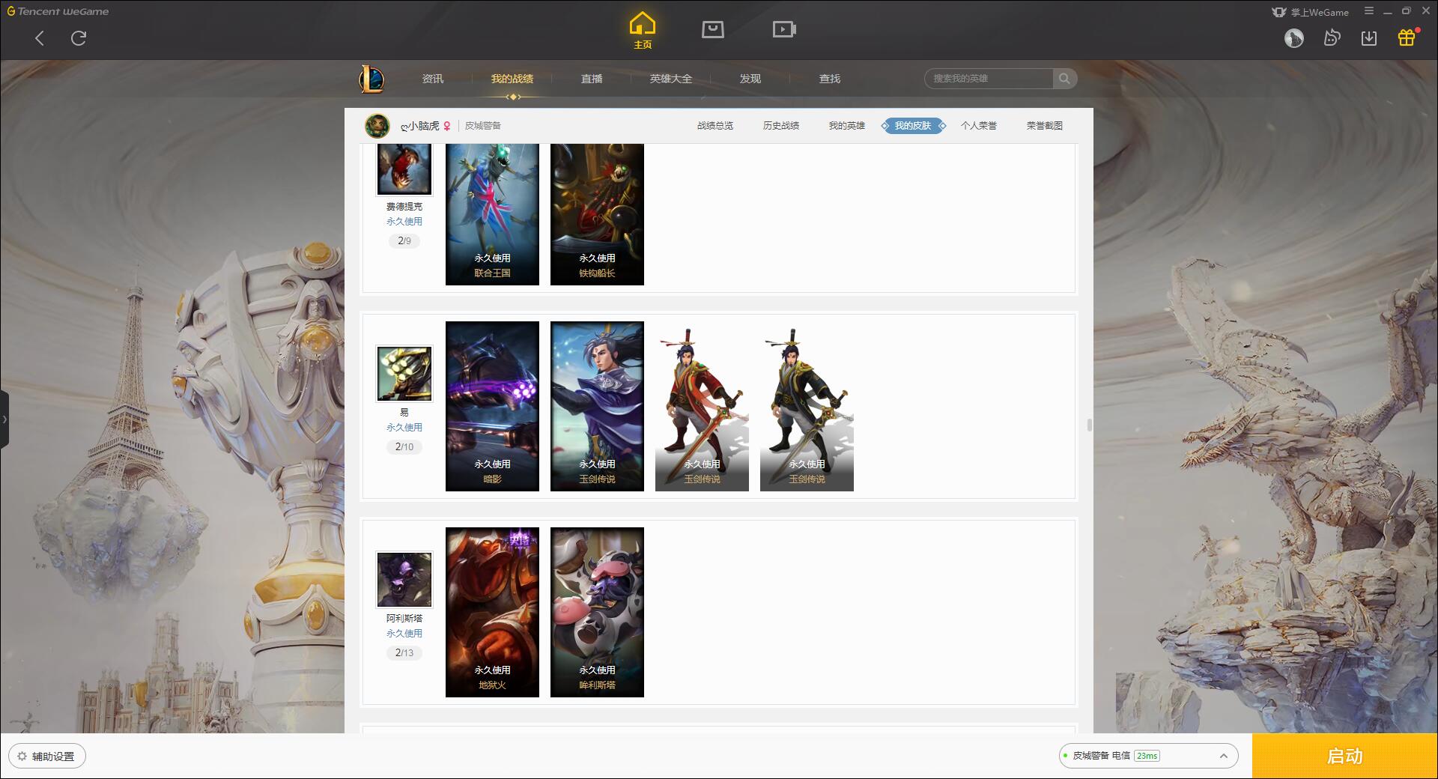Click the skin list vertical scrollbar handle
The width and height of the screenshot is (1438, 779).
tap(1089, 425)
